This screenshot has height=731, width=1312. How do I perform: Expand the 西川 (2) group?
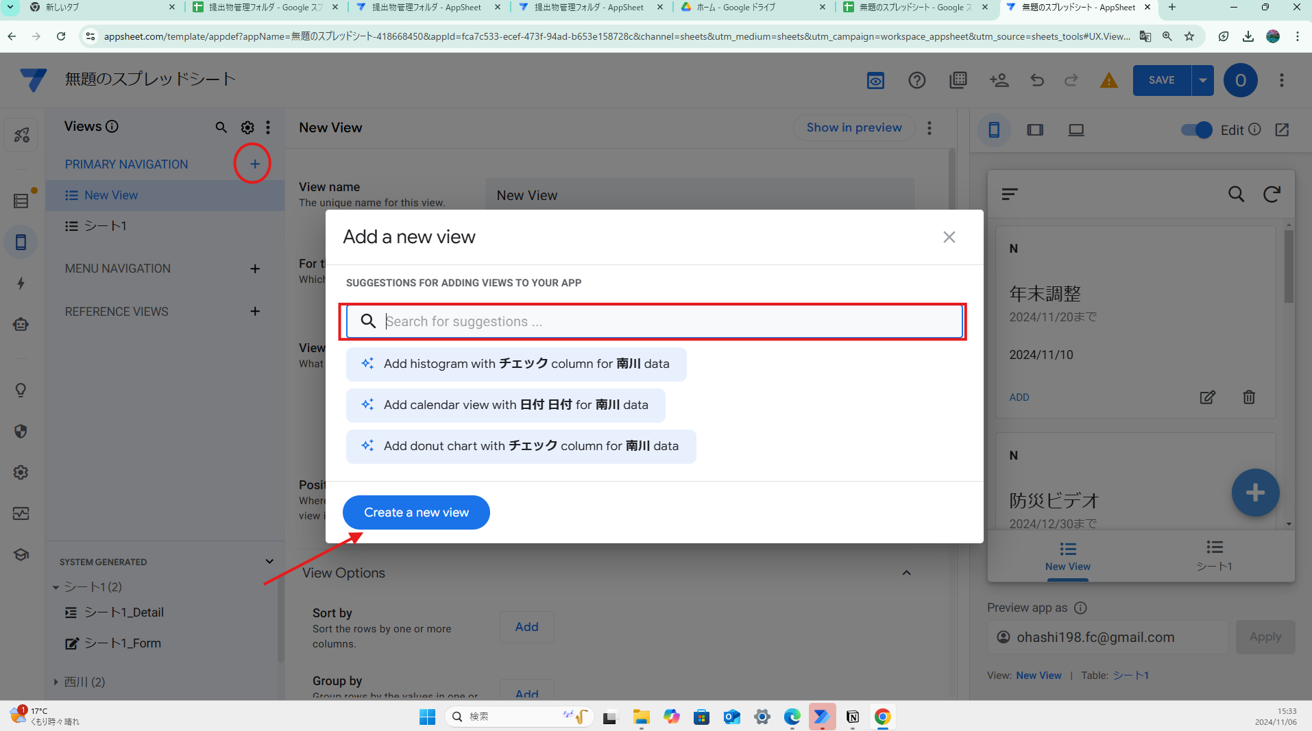(56, 682)
